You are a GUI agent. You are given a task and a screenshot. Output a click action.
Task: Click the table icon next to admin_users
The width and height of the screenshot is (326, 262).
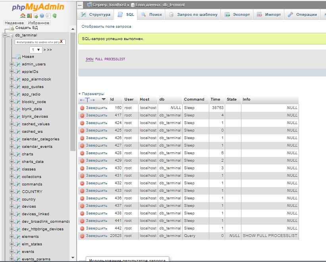17,64
